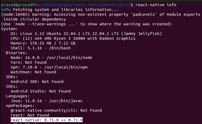Click the react: Not Found line
202x124 pixels.
tap(30, 115)
